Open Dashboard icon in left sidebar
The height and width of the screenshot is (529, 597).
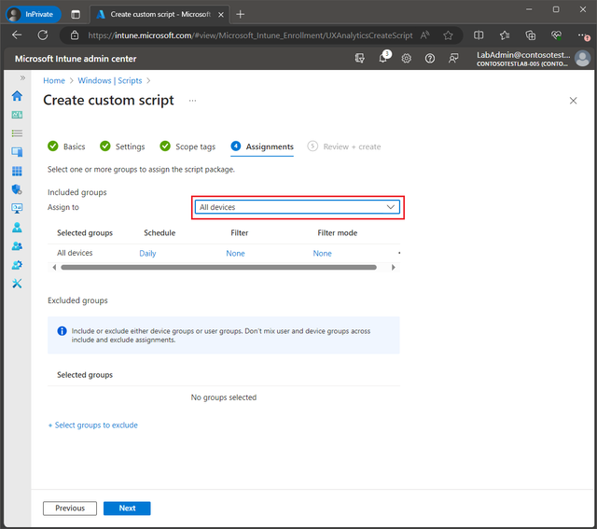(x=17, y=115)
